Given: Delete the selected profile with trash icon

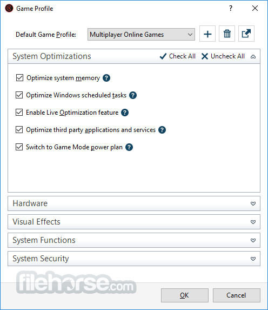Looking at the screenshot, I should click(x=227, y=34).
